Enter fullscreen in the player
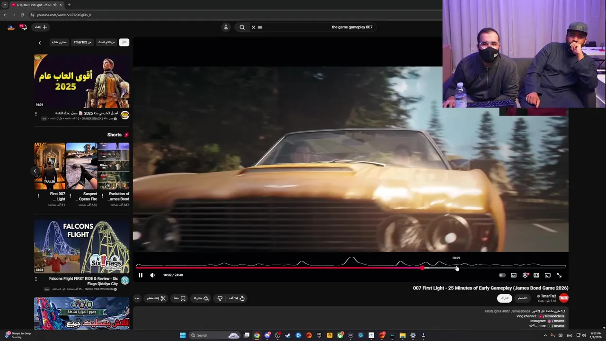606x341 pixels. [x=559, y=275]
